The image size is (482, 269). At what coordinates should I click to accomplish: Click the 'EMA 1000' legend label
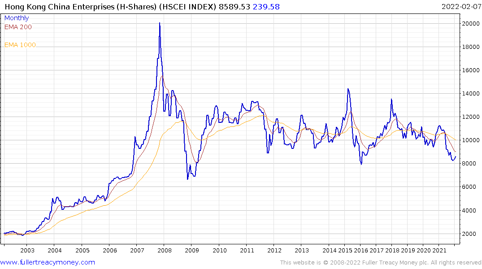(x=20, y=45)
